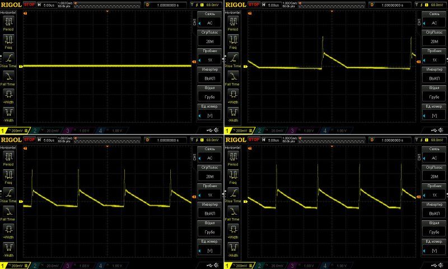Select channel 1 200mV tab in bottom-right scope

coord(237,266)
